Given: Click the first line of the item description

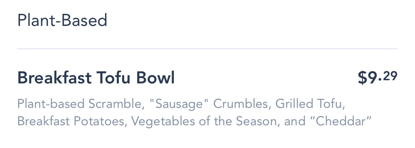Looking at the screenshot, I should (181, 104).
